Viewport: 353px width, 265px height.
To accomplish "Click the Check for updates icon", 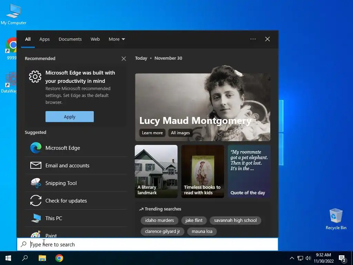I will [36, 200].
